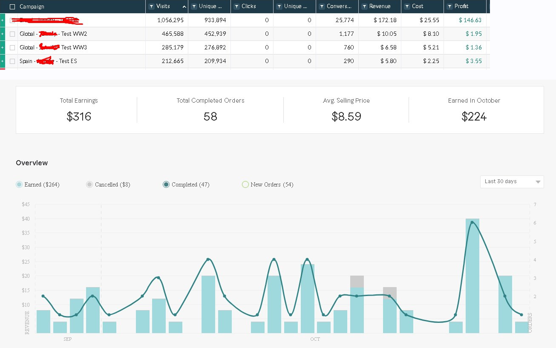Expand the Global Test WW3 row
This screenshot has height=348, width=556.
click(x=2, y=47)
